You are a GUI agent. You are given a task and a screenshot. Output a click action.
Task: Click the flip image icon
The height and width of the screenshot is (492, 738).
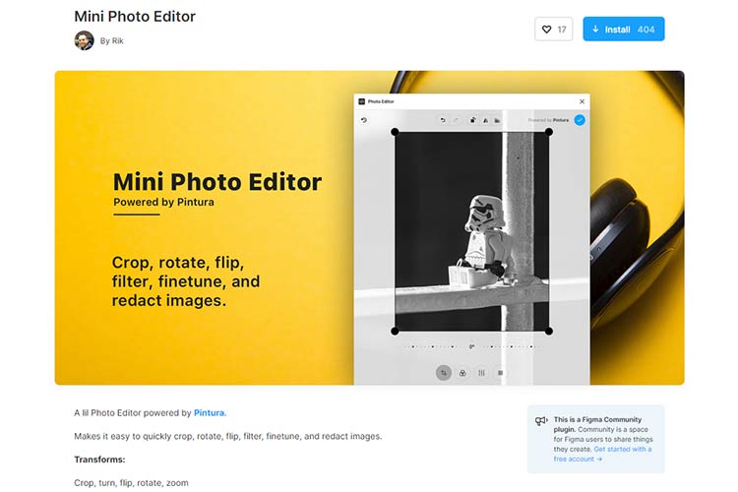coord(485,120)
